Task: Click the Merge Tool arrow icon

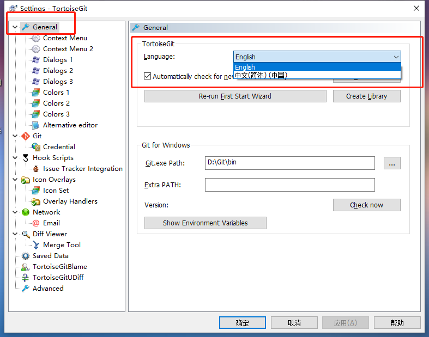Action: (x=36, y=245)
